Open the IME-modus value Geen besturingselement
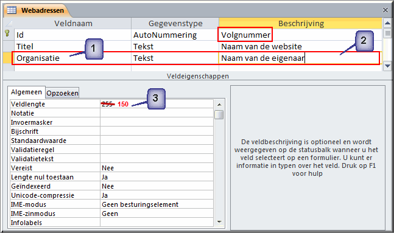 pos(157,204)
